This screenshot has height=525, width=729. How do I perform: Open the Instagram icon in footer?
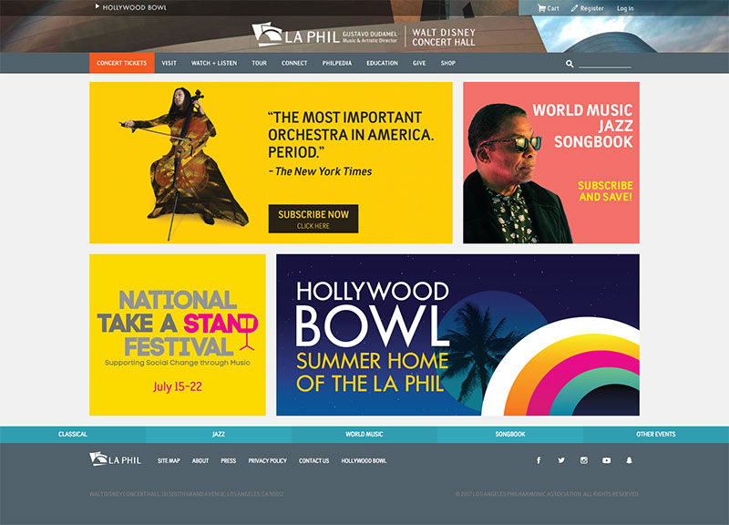(x=584, y=460)
